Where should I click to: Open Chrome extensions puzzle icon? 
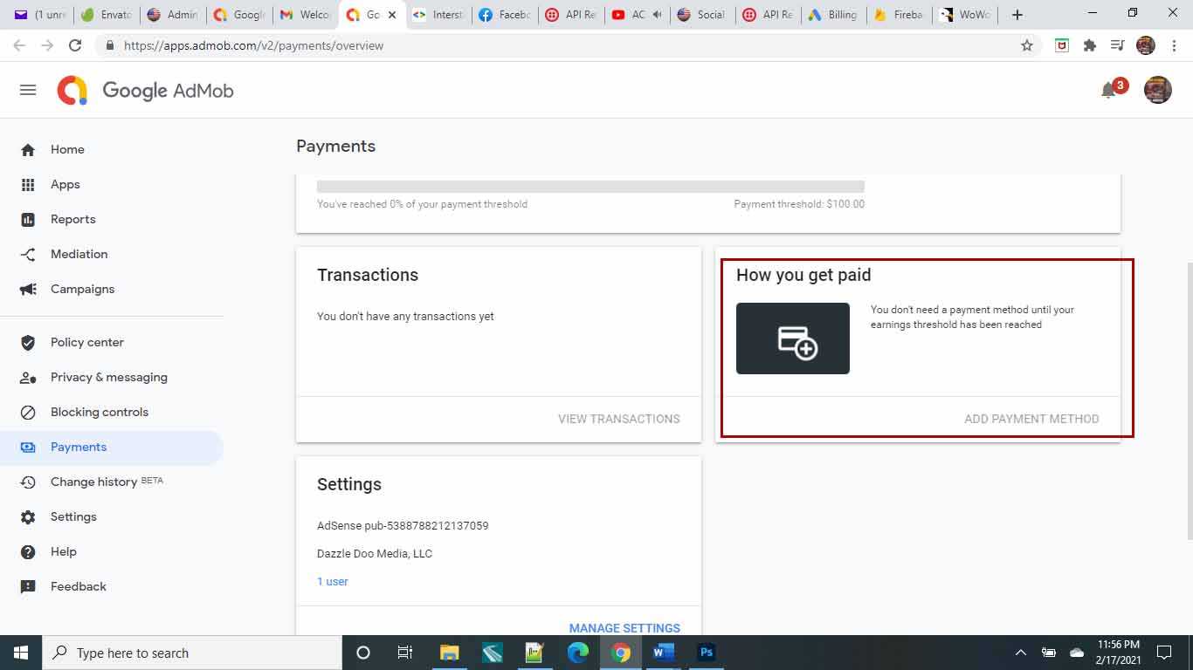pyautogui.click(x=1089, y=45)
